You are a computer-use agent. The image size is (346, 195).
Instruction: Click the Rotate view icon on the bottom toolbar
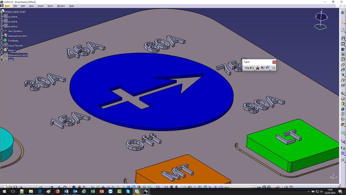[x=108, y=187]
